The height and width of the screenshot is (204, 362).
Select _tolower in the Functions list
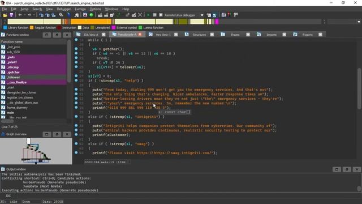pos(13,77)
